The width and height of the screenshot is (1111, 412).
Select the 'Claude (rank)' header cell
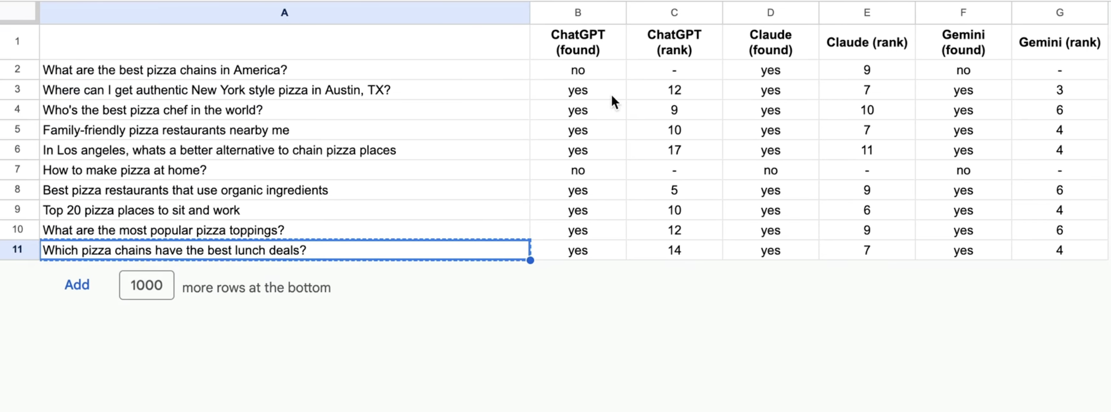[x=866, y=42]
